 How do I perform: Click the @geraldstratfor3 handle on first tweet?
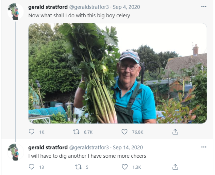point(89,7)
